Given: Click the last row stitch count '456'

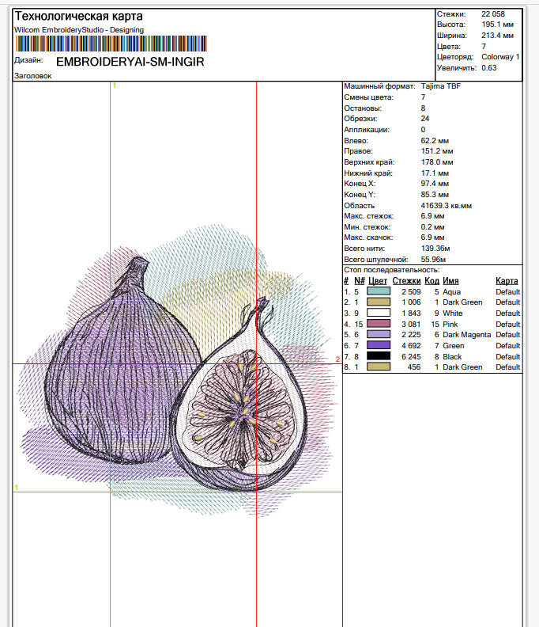Looking at the screenshot, I should (414, 367).
